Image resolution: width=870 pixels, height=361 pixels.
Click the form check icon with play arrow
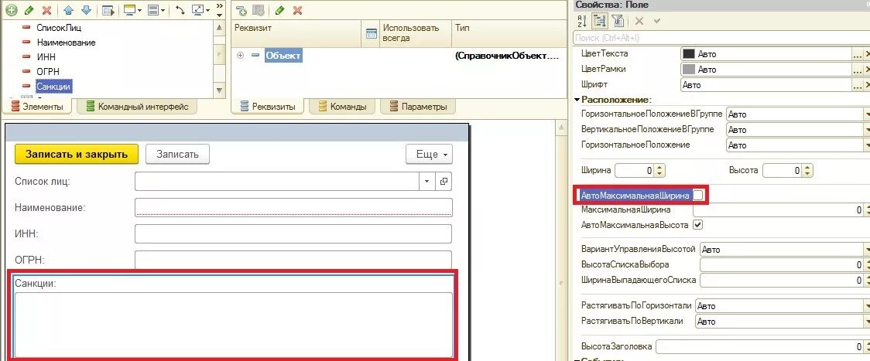(x=108, y=10)
